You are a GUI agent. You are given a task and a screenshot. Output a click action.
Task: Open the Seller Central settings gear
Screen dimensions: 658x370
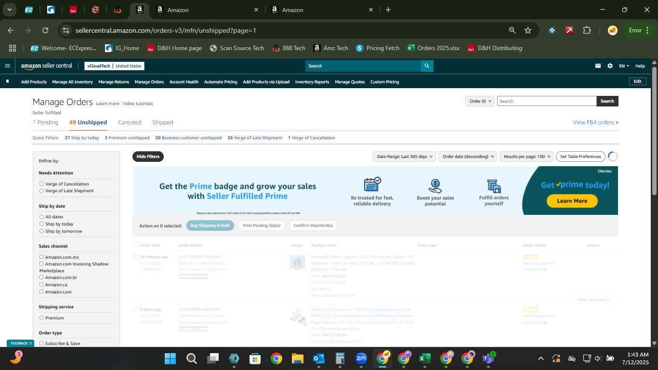coord(610,66)
